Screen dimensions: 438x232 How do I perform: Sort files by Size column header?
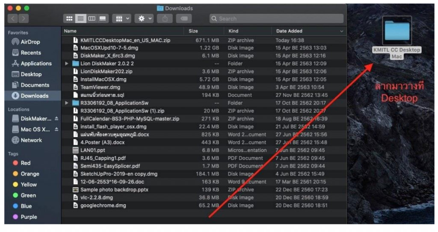(193, 31)
